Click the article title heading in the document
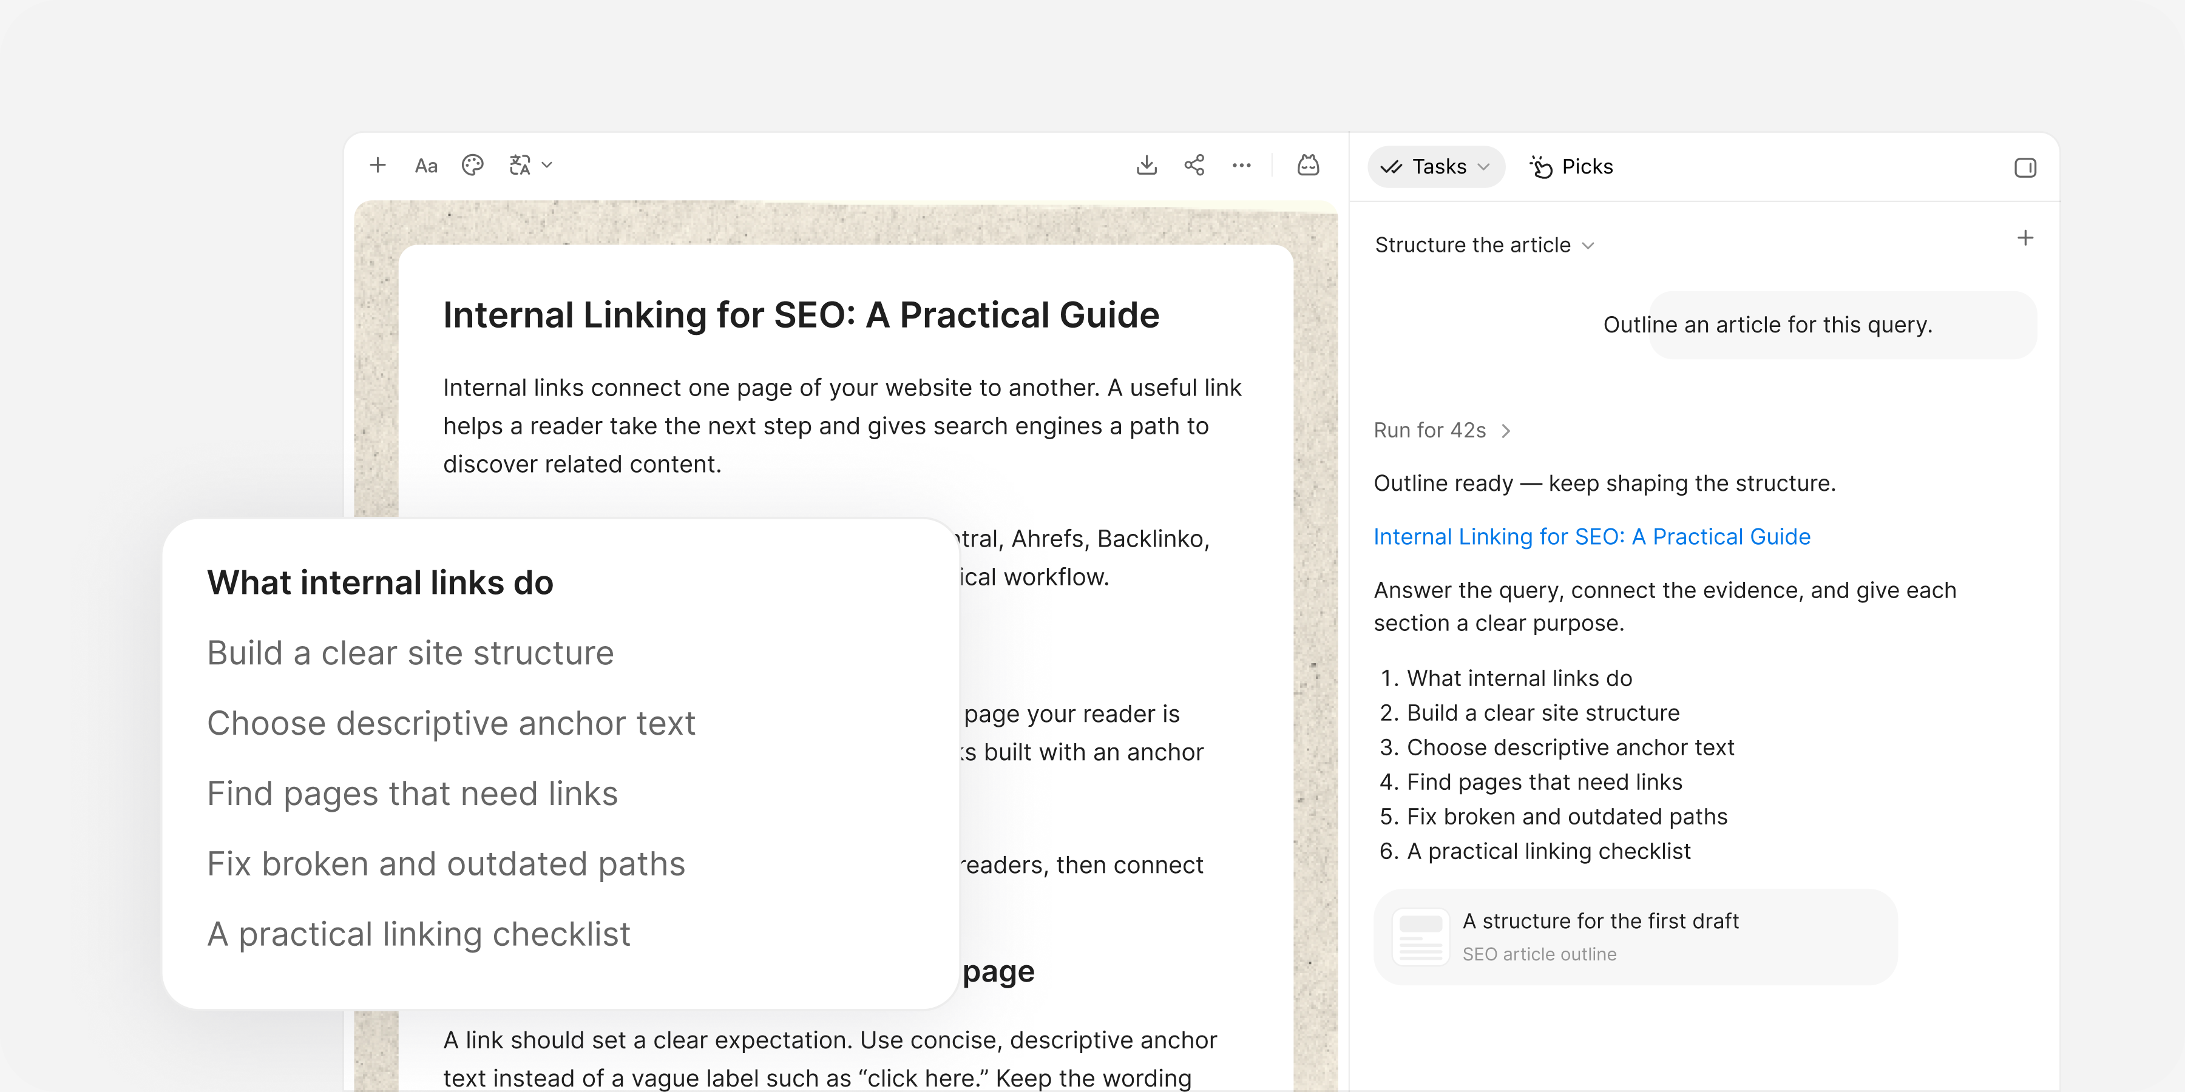The width and height of the screenshot is (2185, 1092). tap(801, 315)
